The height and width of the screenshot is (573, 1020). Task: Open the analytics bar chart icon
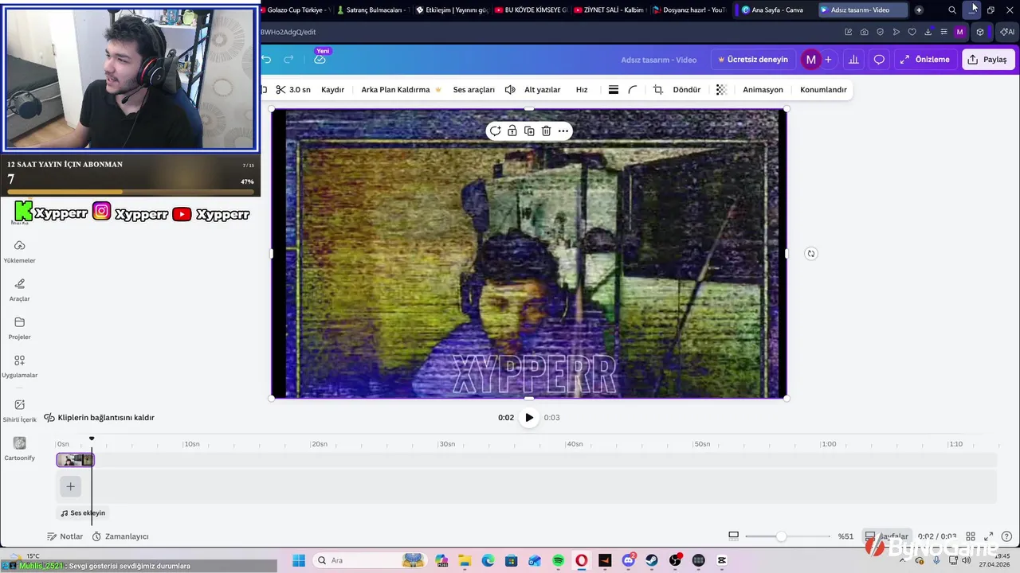coord(853,60)
